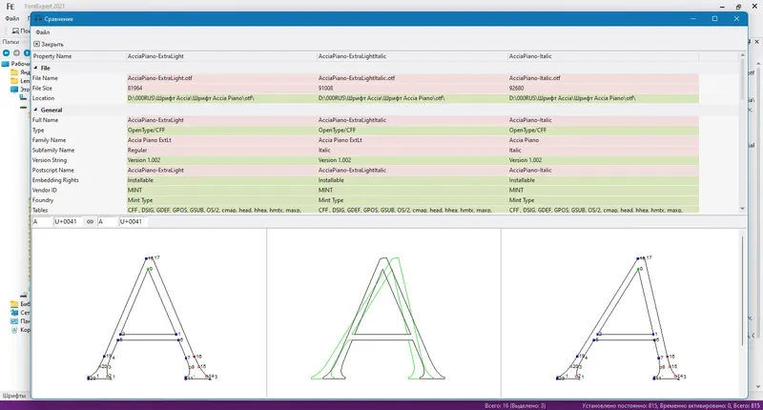763x410 pixels.
Task: Click the back navigation arrow in the Папки panel
Action: tap(6, 52)
